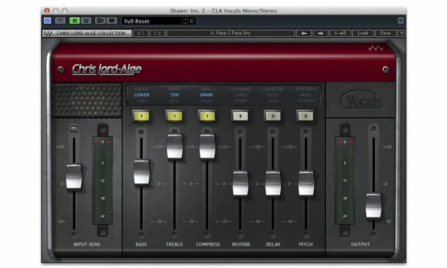Redo change in Waves toolbar

pyautogui.click(x=157, y=33)
